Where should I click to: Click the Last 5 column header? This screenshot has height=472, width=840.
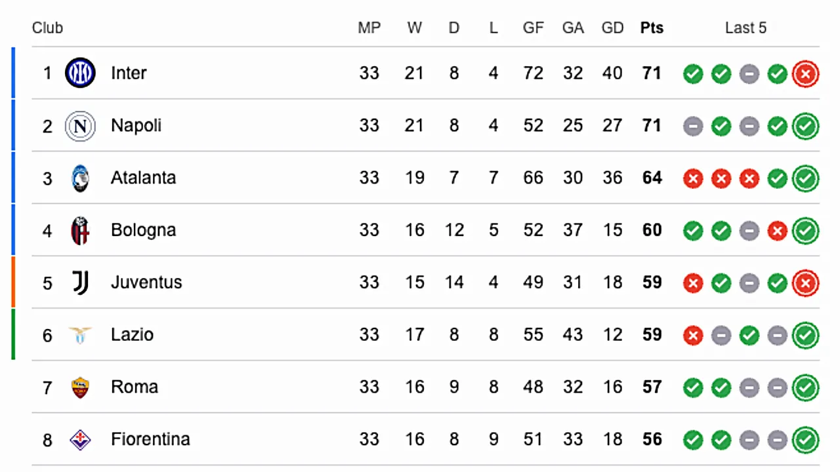745,28
